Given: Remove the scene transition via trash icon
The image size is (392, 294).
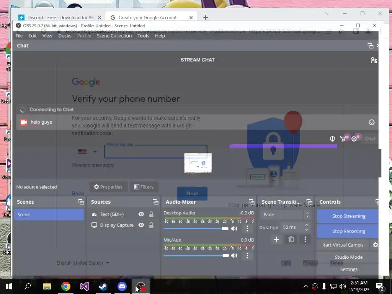Looking at the screenshot, I should 291,240.
